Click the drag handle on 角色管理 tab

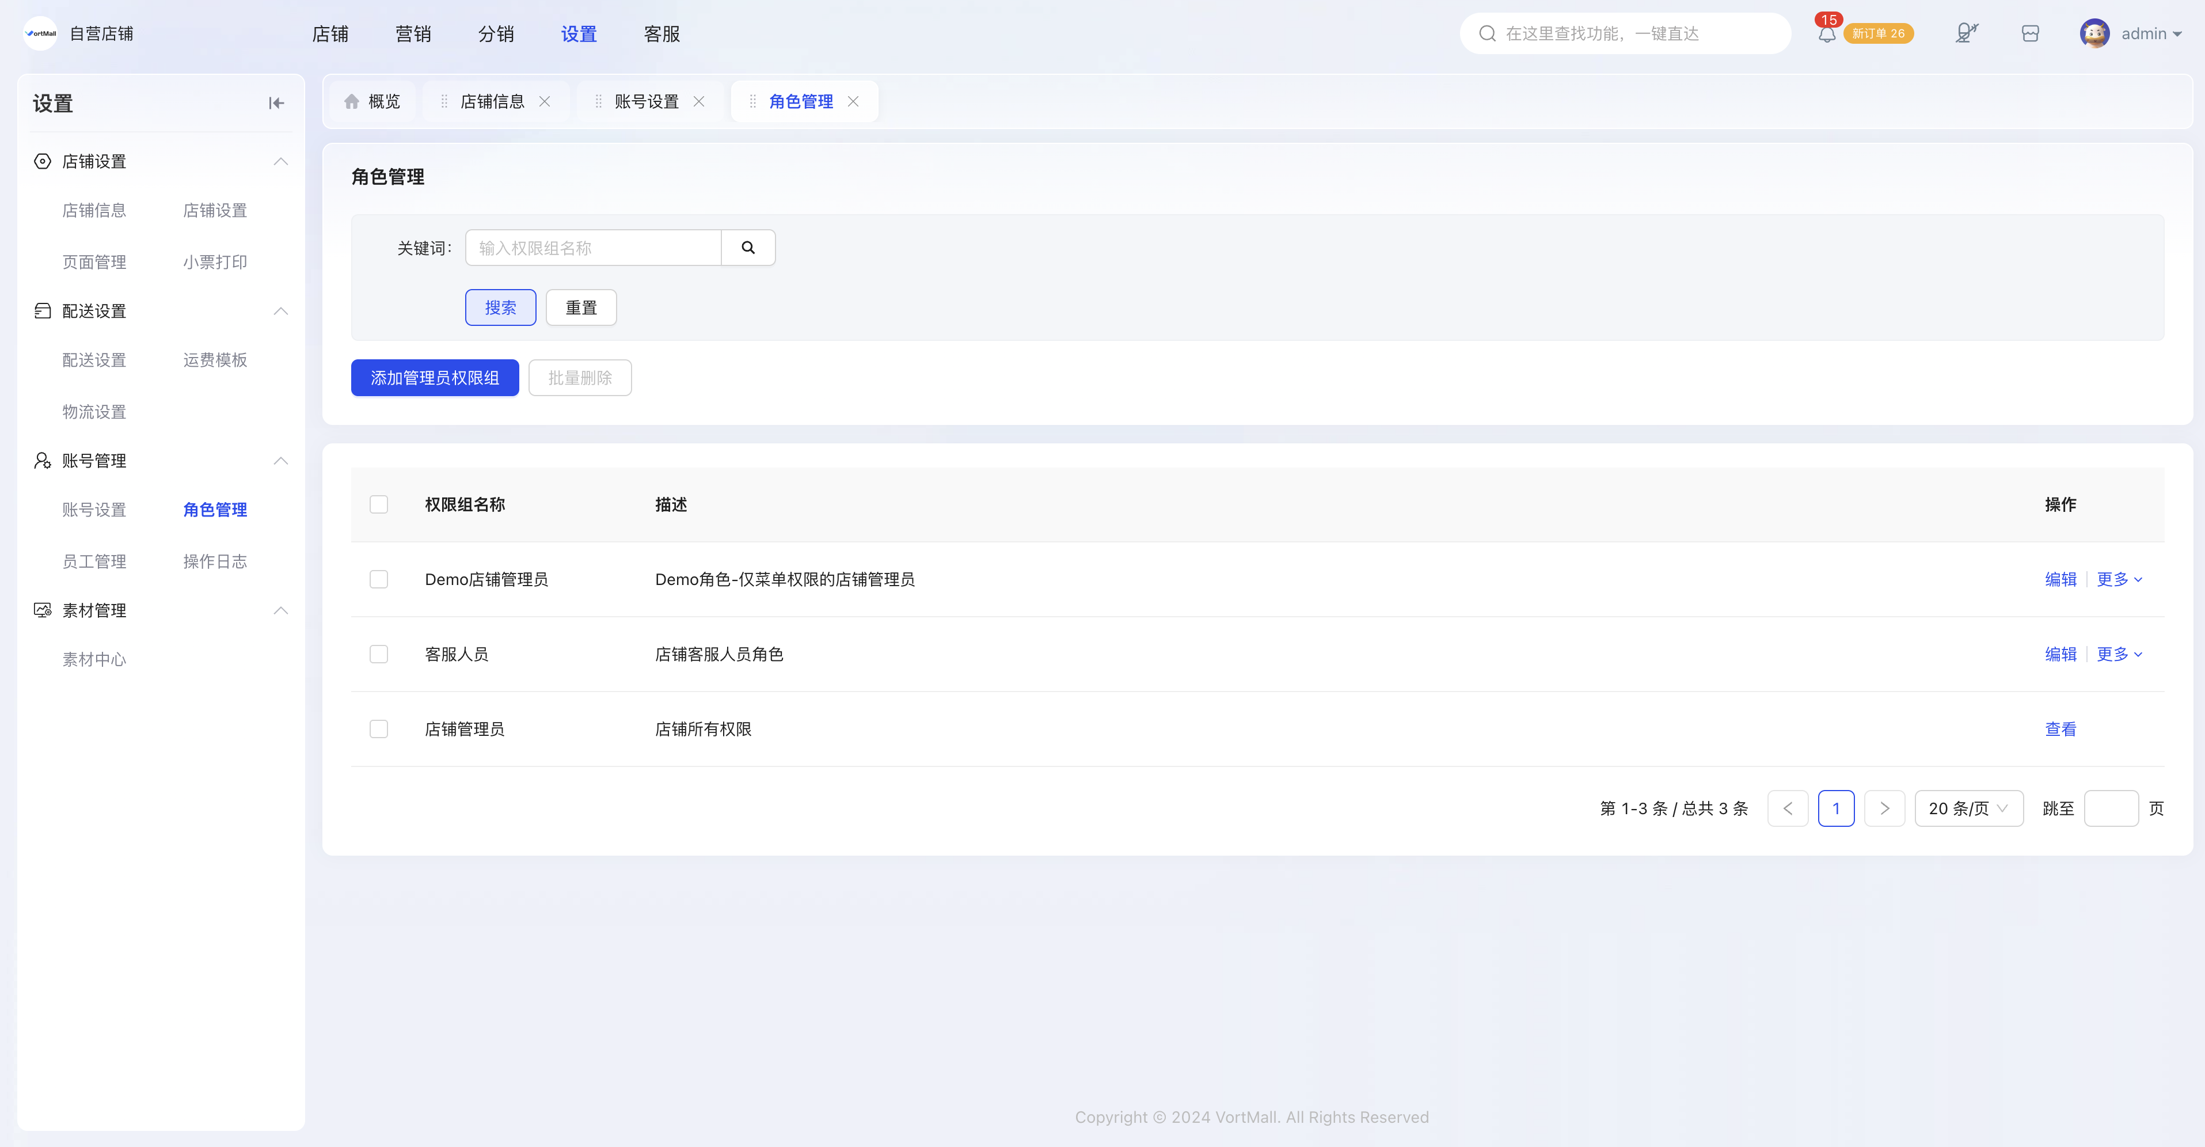[x=752, y=101]
